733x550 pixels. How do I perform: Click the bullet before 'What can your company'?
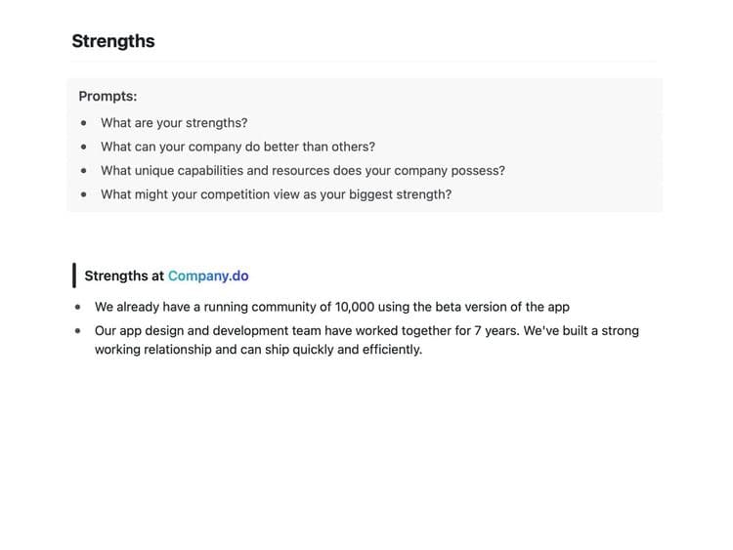pyautogui.click(x=84, y=147)
